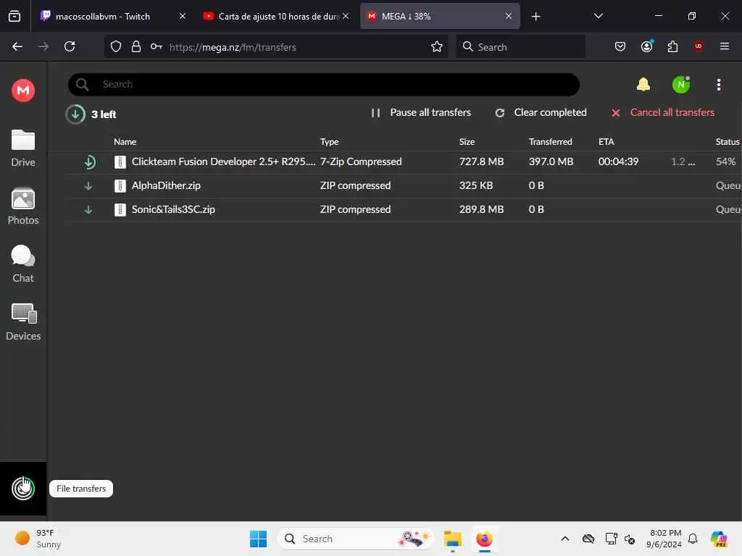Open Photos in MEGA sidebar
Image resolution: width=742 pixels, height=556 pixels.
(23, 206)
